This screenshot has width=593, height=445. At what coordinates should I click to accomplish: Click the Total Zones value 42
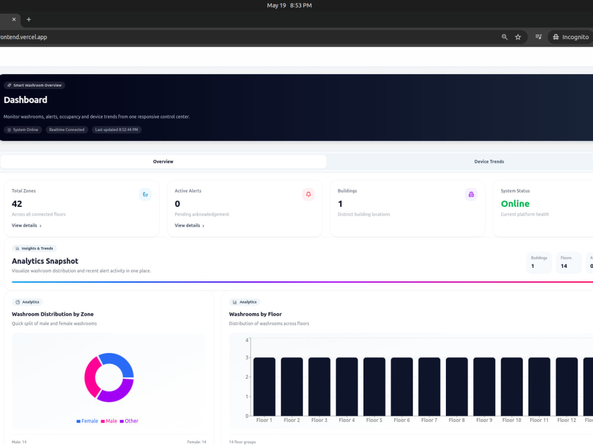coord(17,204)
